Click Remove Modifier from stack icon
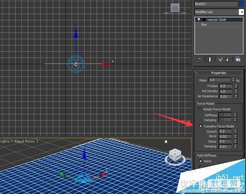 click(x=227, y=59)
